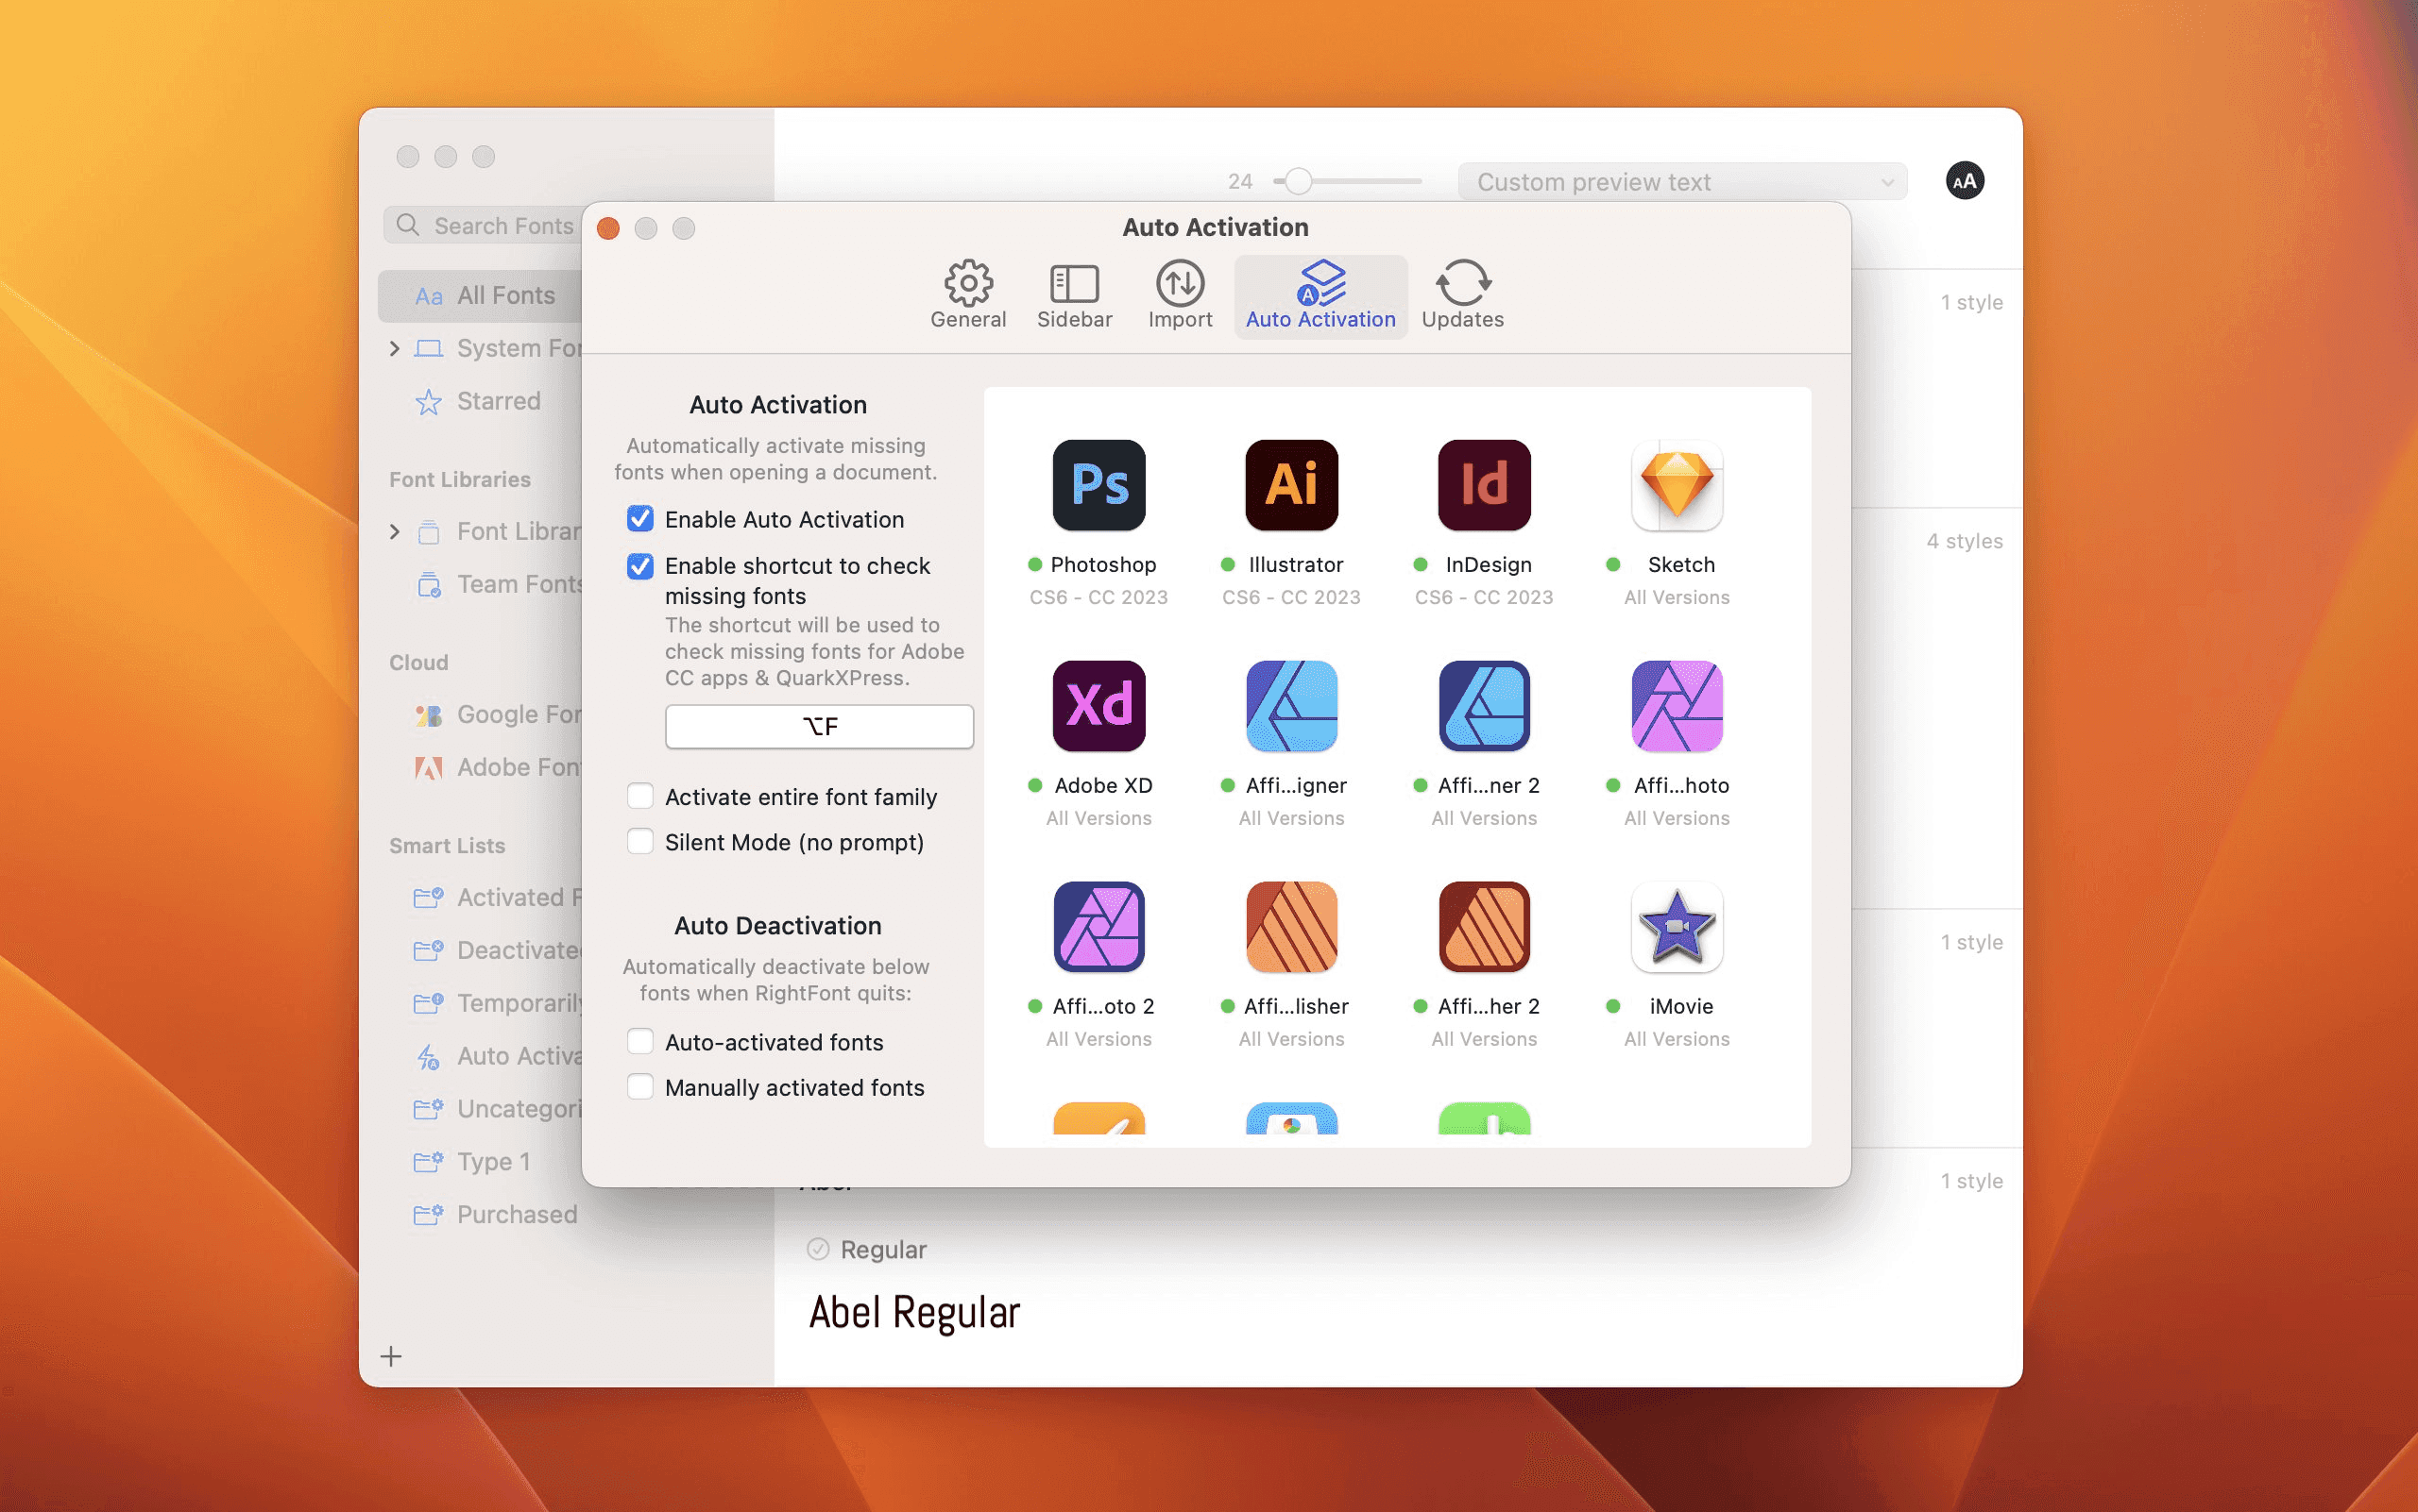2418x1512 pixels.
Task: Click the font size preview slider
Action: [1346, 181]
